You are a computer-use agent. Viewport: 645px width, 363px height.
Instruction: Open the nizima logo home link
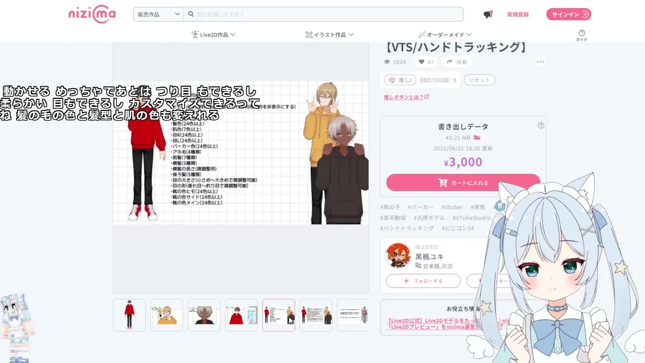[x=92, y=14]
